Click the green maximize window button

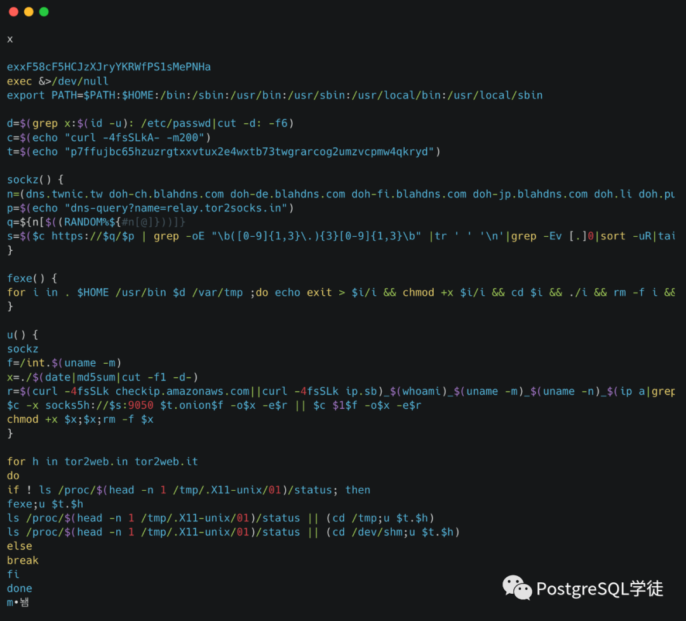coord(44,12)
